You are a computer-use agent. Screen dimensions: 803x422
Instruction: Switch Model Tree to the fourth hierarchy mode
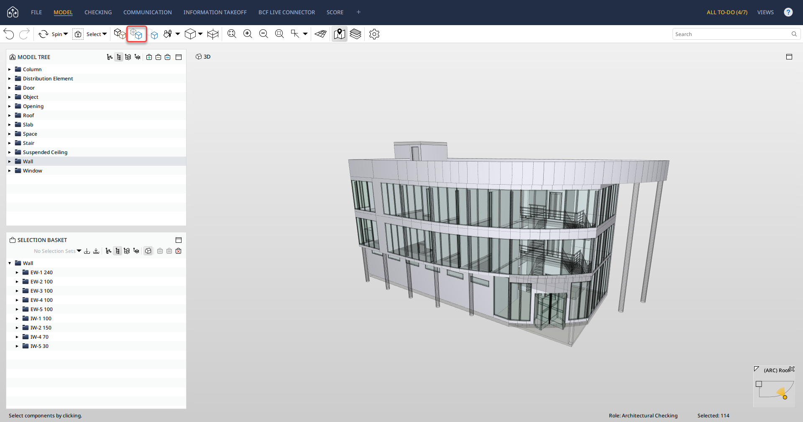click(x=137, y=57)
